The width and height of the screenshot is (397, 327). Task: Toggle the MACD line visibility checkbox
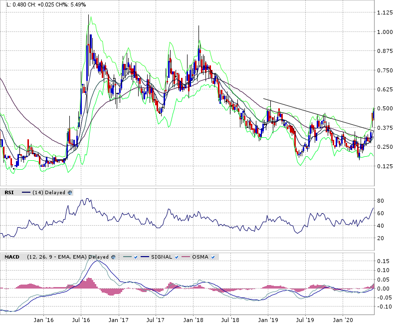tap(136, 257)
